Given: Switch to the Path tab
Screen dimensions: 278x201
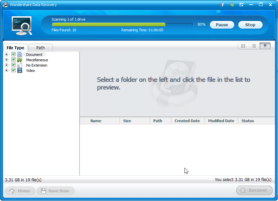Looking at the screenshot, I should point(40,48).
